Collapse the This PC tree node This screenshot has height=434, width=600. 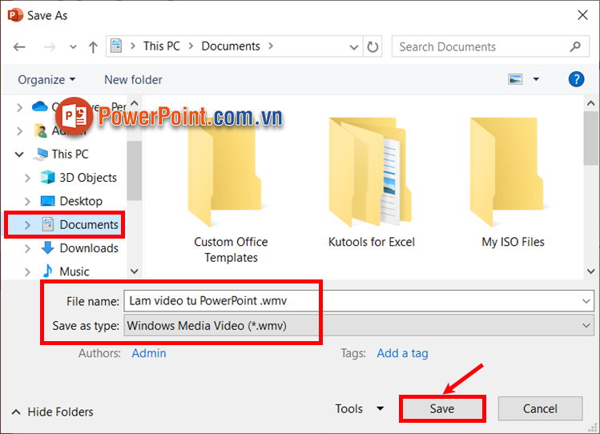(19, 154)
